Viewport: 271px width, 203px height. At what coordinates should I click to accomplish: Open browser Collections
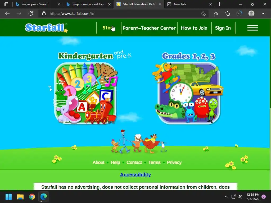pyautogui.click(x=228, y=13)
